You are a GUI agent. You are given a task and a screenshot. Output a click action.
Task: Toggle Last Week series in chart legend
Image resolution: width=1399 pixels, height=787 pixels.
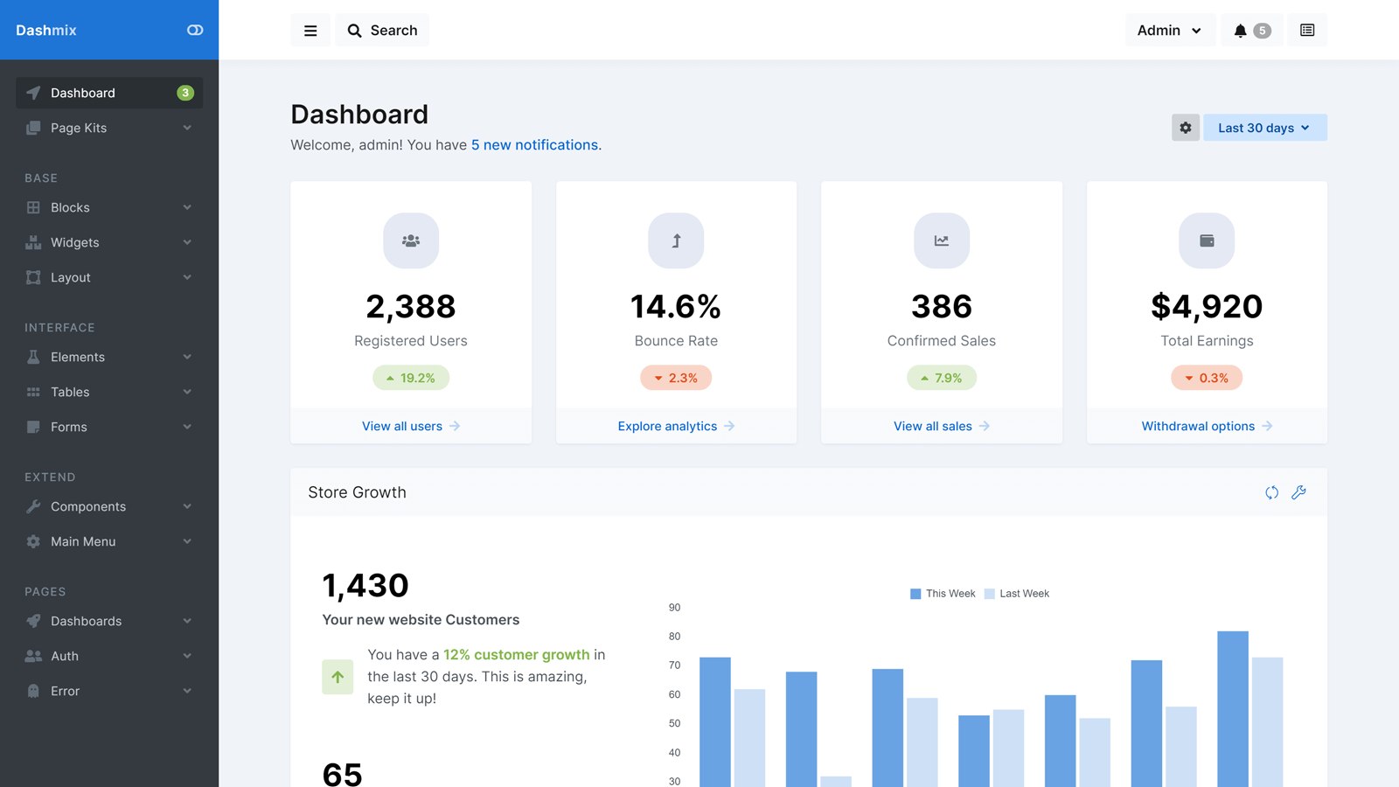click(x=1016, y=594)
